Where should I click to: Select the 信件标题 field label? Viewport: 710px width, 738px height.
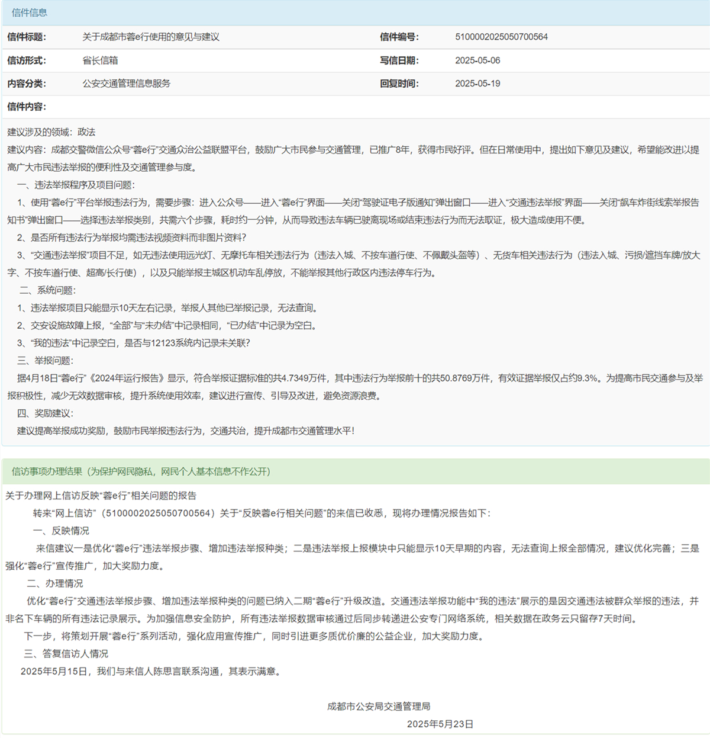(27, 37)
